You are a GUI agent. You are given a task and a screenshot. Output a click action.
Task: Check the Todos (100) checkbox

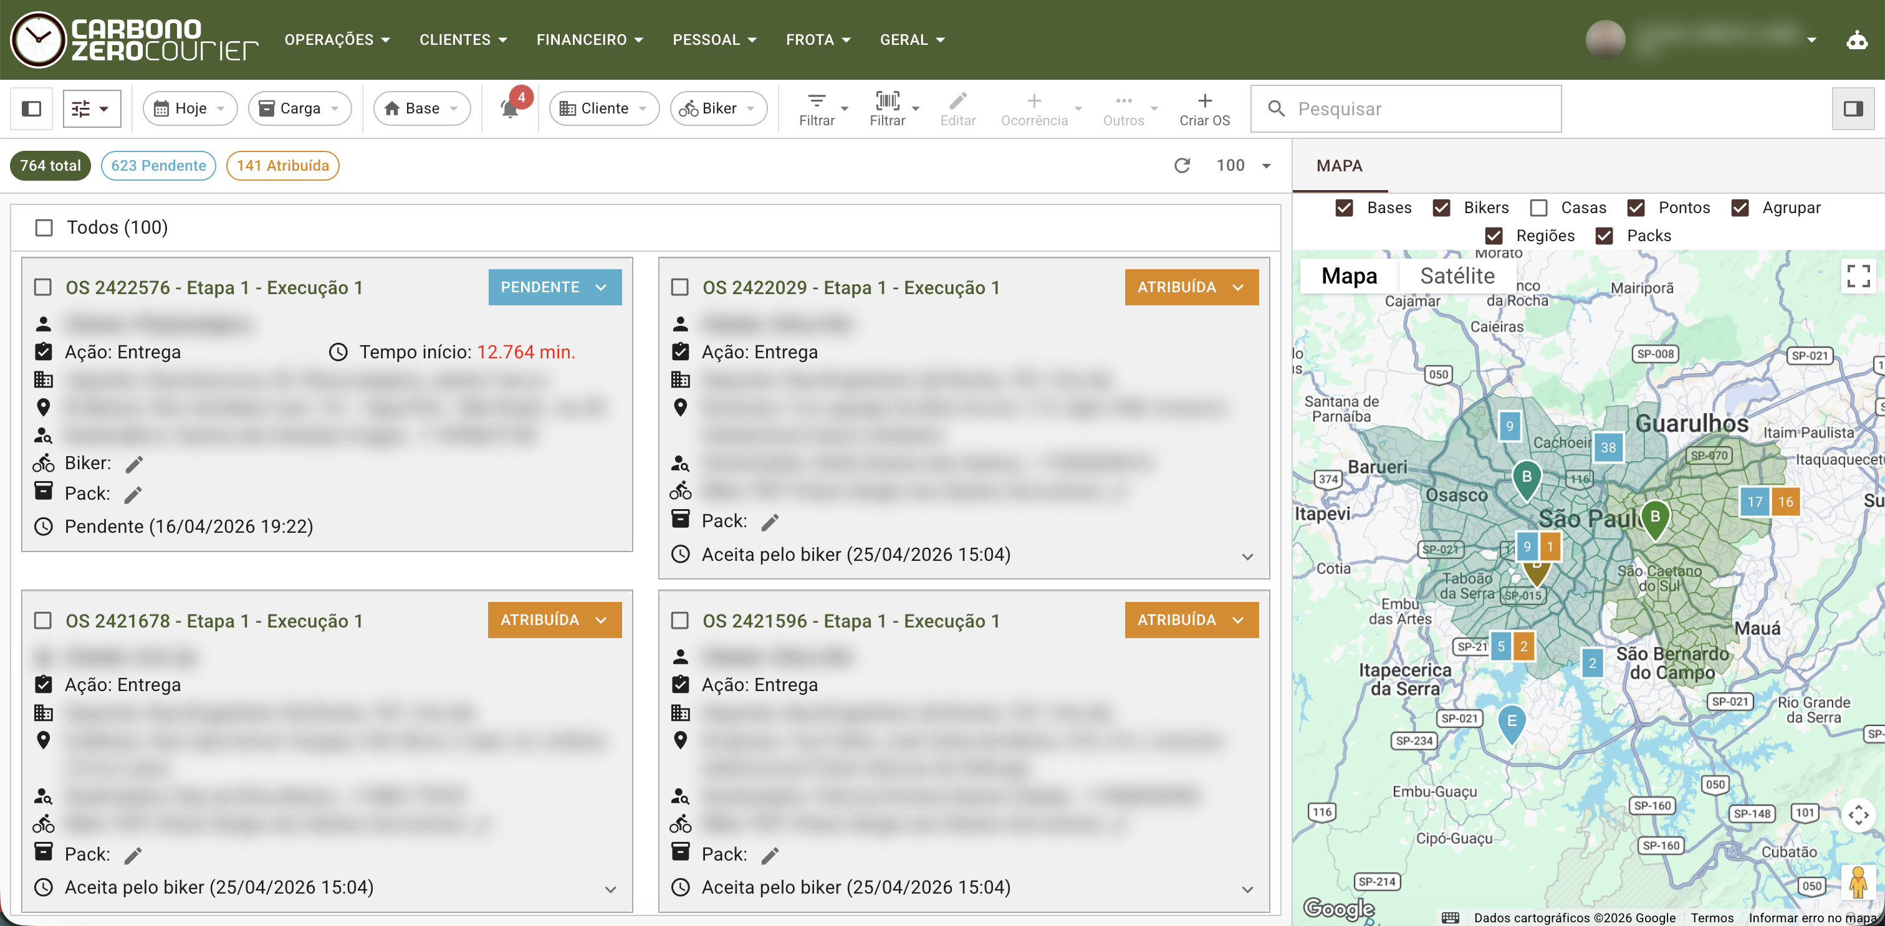coord(44,228)
